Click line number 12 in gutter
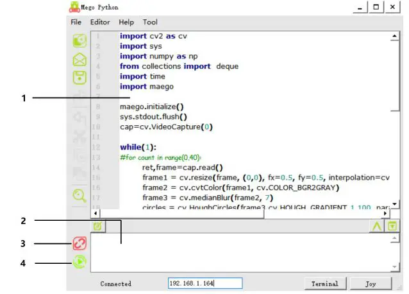The height and width of the screenshot is (294, 409). (96, 147)
